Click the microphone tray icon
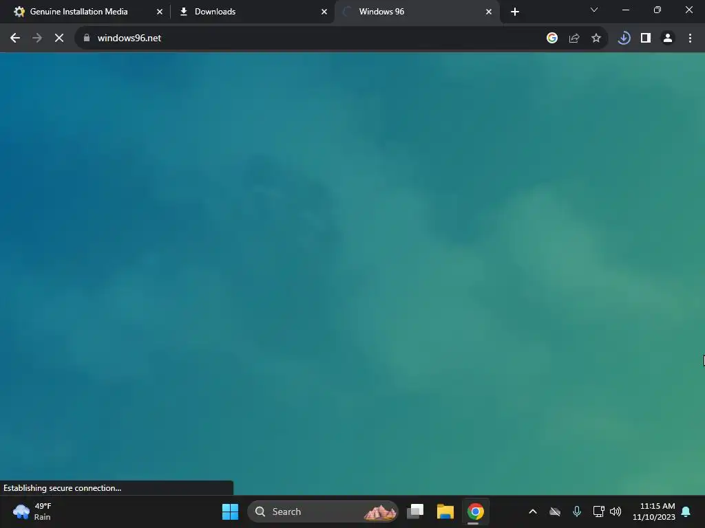The width and height of the screenshot is (705, 528). (577, 511)
